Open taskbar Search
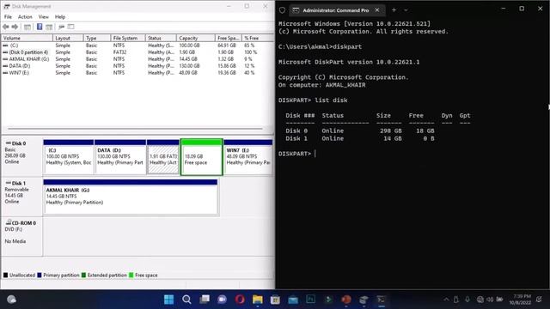This screenshot has width=550, height=309. tap(186, 300)
